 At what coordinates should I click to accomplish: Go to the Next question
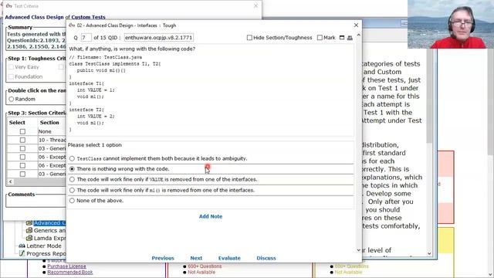click(196, 258)
